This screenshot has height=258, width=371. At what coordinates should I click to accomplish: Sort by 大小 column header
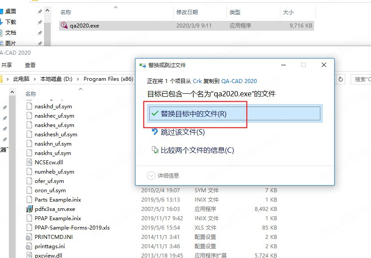[288, 12]
